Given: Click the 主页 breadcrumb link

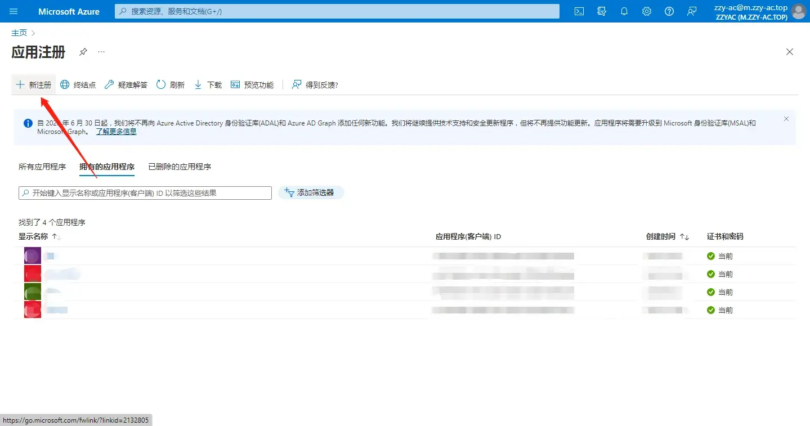Looking at the screenshot, I should pos(19,33).
